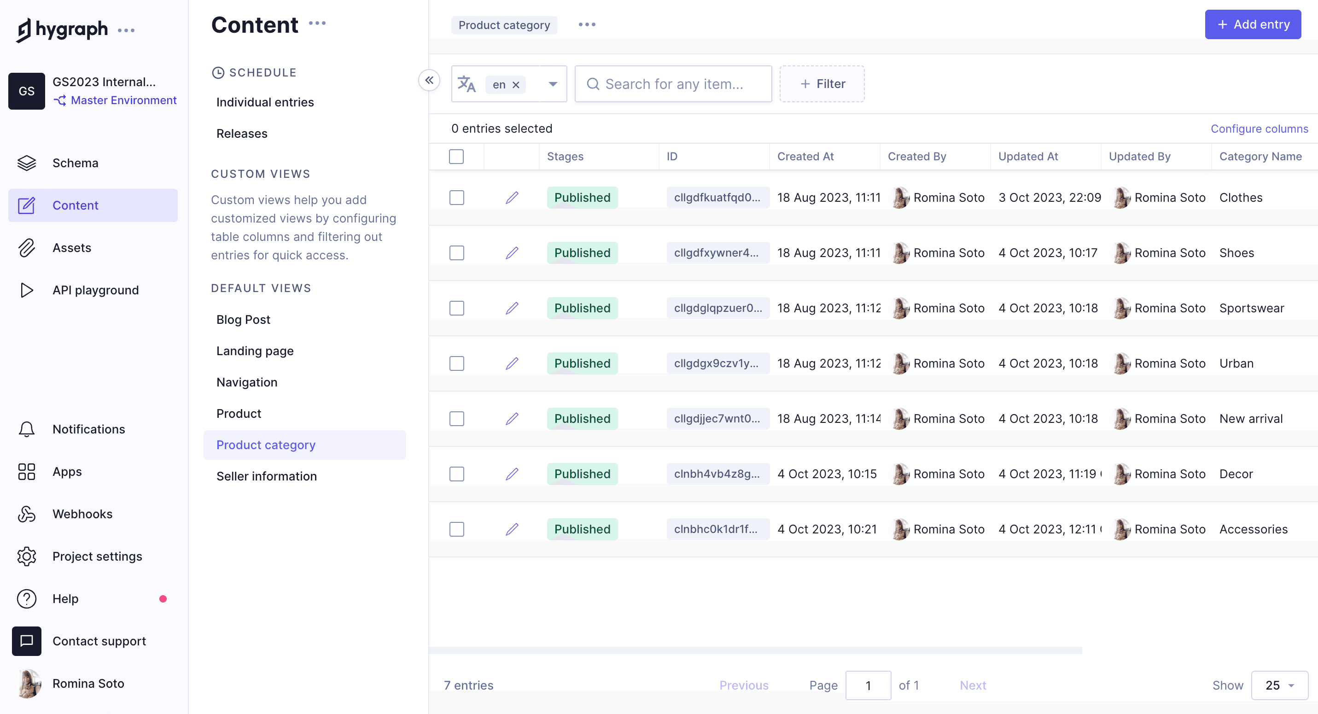Screen dimensions: 1318x714
Task: Click the Apps grid icon
Action: [27, 471]
